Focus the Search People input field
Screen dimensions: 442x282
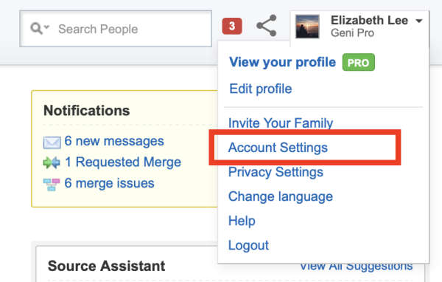pyautogui.click(x=116, y=29)
